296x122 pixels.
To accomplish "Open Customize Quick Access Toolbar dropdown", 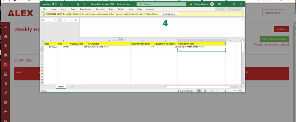I will [84, 4].
